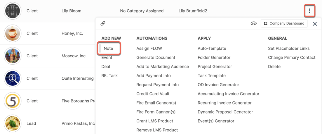Select Fire Email Cannon(s)
This screenshot has width=322, height=134.
click(156, 103)
